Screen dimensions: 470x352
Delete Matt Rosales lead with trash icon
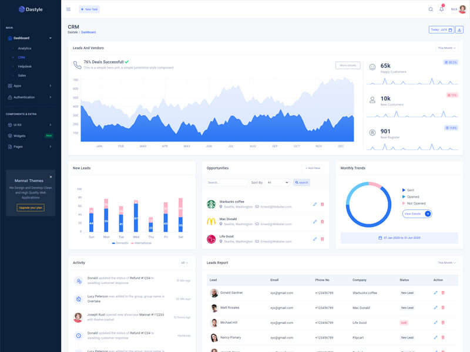pos(443,308)
